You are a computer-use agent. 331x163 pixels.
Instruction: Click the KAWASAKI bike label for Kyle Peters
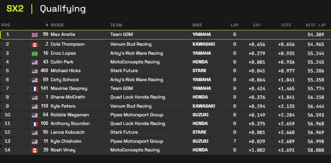pyautogui.click(x=204, y=106)
